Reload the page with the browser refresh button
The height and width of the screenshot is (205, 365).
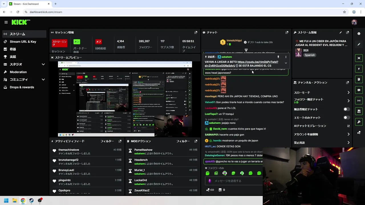18,12
